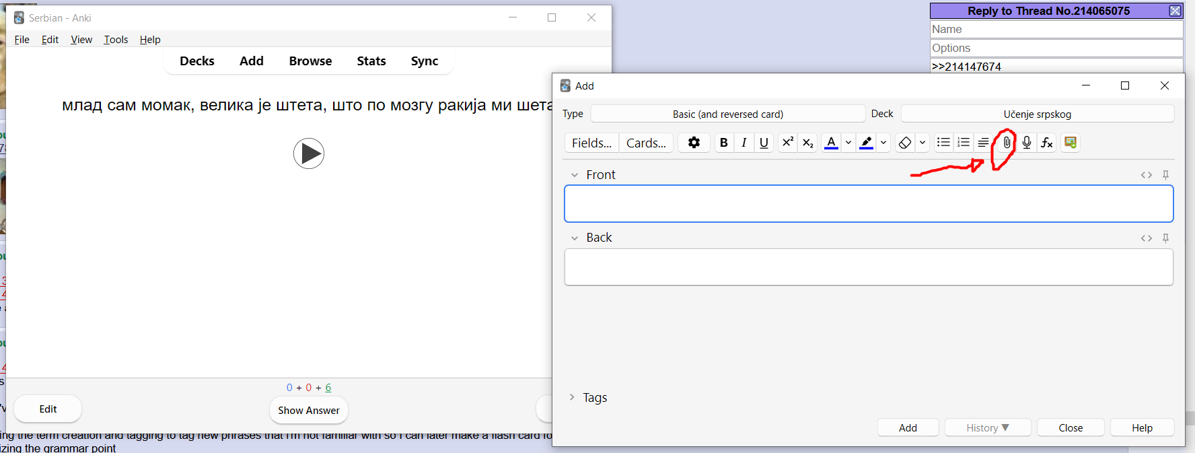Open the equations fx icon menu
The image size is (1195, 453).
[1047, 143]
